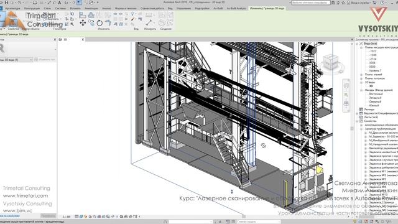Image resolution: width=398 pixels, height=224 pixels.
Task: Open the Системы ribbon tab
Action: (60, 8)
